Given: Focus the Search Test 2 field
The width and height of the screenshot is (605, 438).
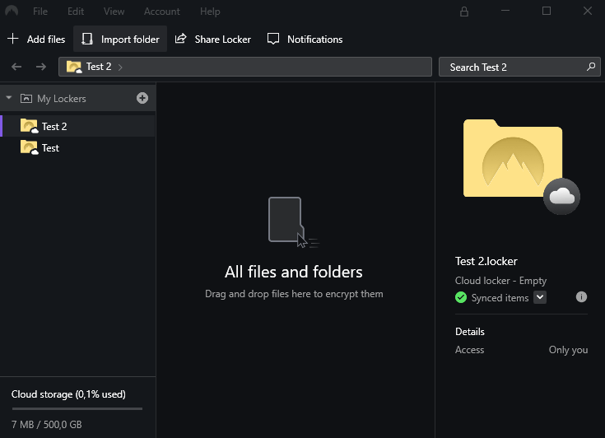Looking at the screenshot, I should pyautogui.click(x=519, y=68).
